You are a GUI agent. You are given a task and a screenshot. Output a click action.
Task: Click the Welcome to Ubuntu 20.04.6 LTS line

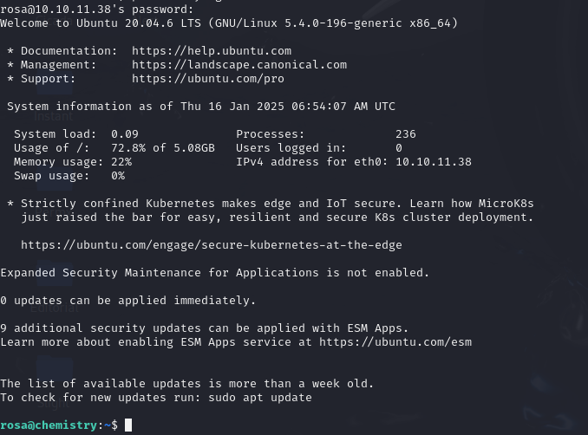(229, 23)
